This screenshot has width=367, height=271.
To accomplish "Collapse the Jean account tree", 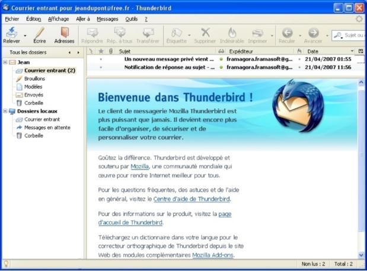I will point(5,62).
